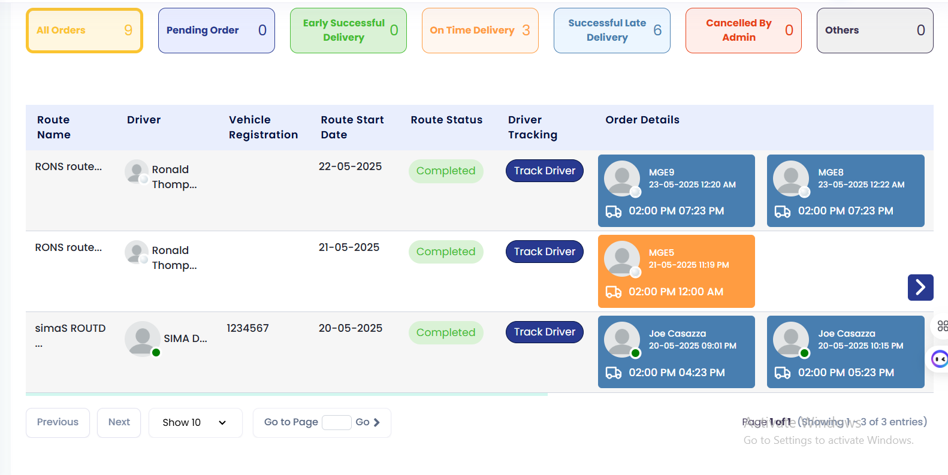Click the grid icon at right edge
948x475 pixels.
[942, 326]
